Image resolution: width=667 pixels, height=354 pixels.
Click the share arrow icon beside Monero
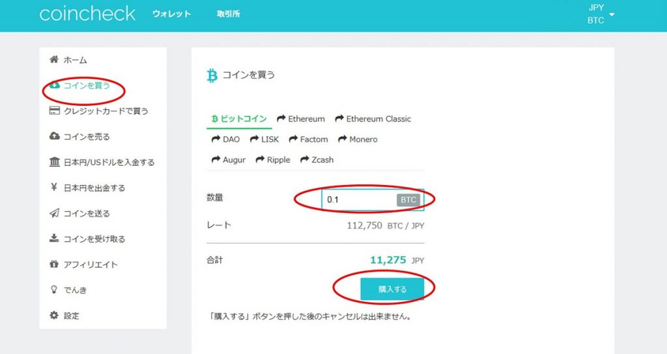coord(343,138)
